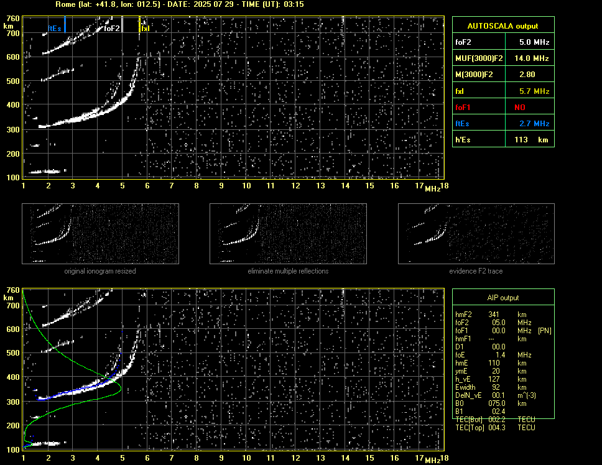Select the blue '2.7 MHz' value
The height and width of the screenshot is (465, 602).
pyautogui.click(x=534, y=124)
